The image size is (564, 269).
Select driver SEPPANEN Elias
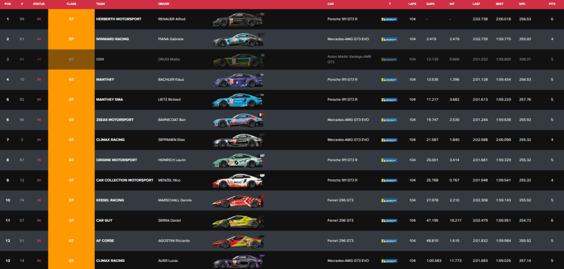coord(171,140)
